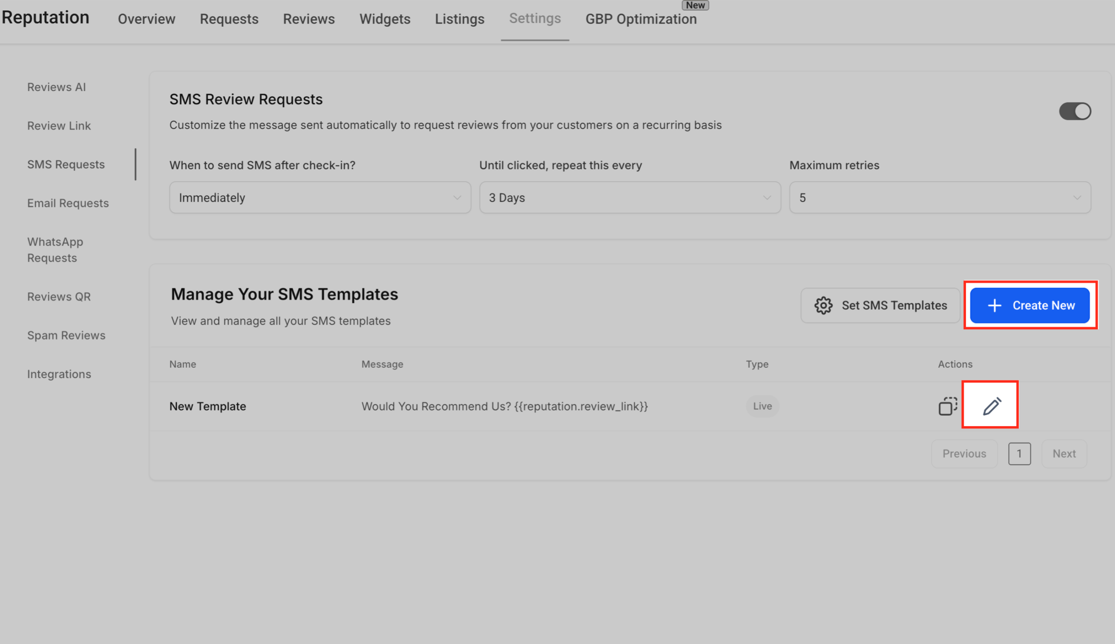1115x644 pixels.
Task: Click the Create New button
Action: pos(1030,305)
